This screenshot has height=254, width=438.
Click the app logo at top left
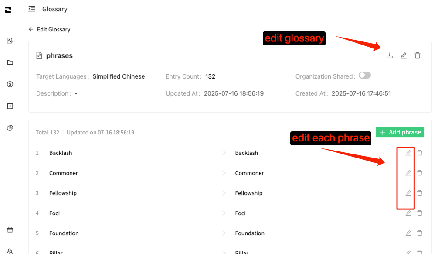point(8,10)
